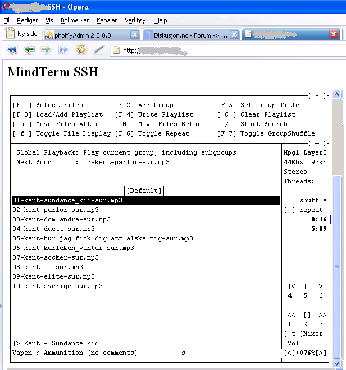Rewind with the << control
Viewport: 346px width, 370px height.
(x=291, y=314)
